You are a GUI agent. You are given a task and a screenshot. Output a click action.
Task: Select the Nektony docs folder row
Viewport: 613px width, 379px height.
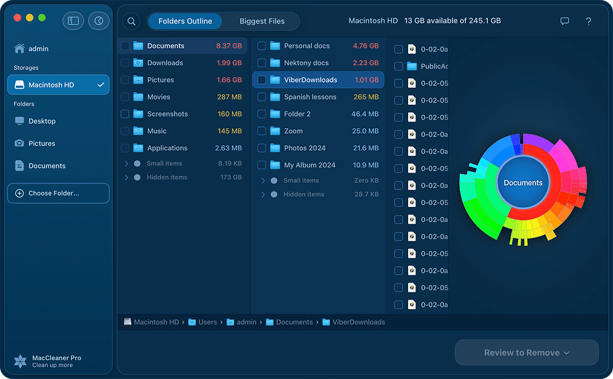306,63
